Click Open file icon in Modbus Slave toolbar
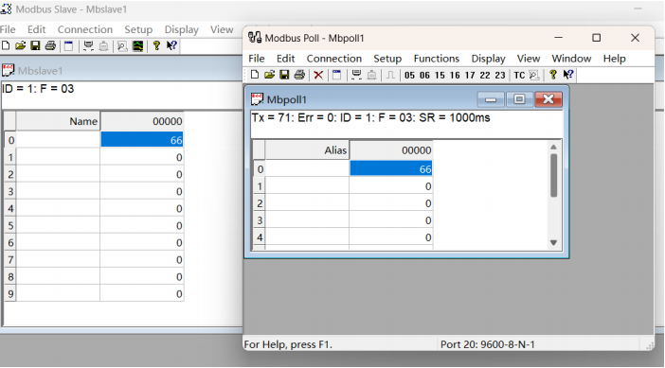Image resolution: width=665 pixels, height=368 pixels. [20, 45]
